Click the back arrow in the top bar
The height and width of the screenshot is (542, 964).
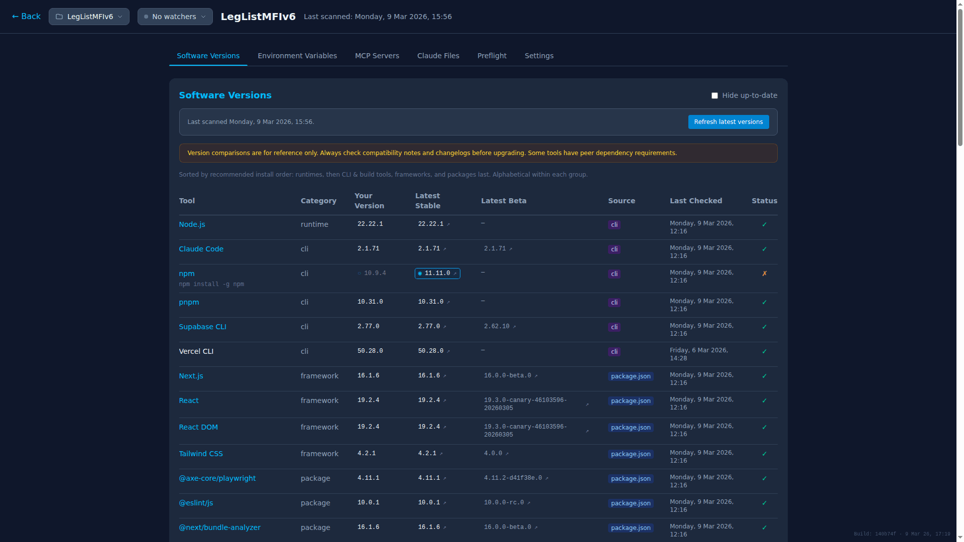[x=16, y=16]
